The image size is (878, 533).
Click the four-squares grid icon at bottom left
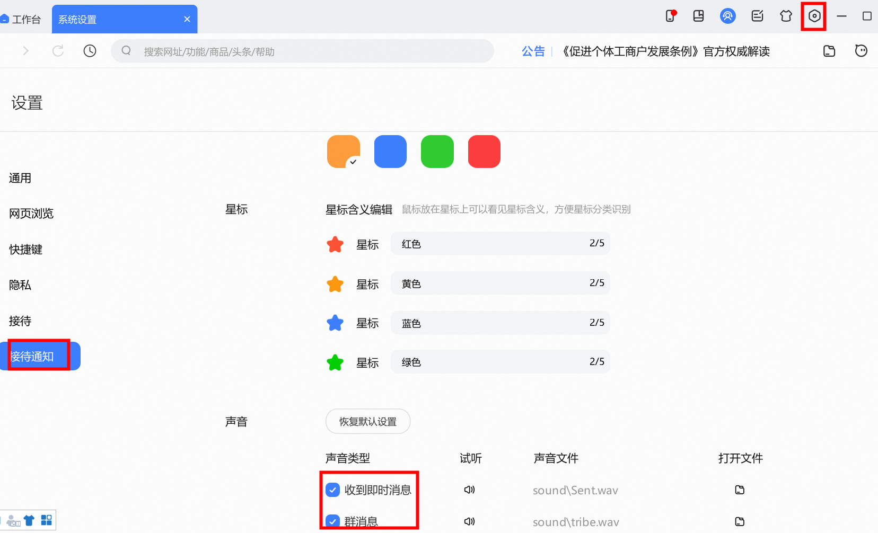click(47, 520)
